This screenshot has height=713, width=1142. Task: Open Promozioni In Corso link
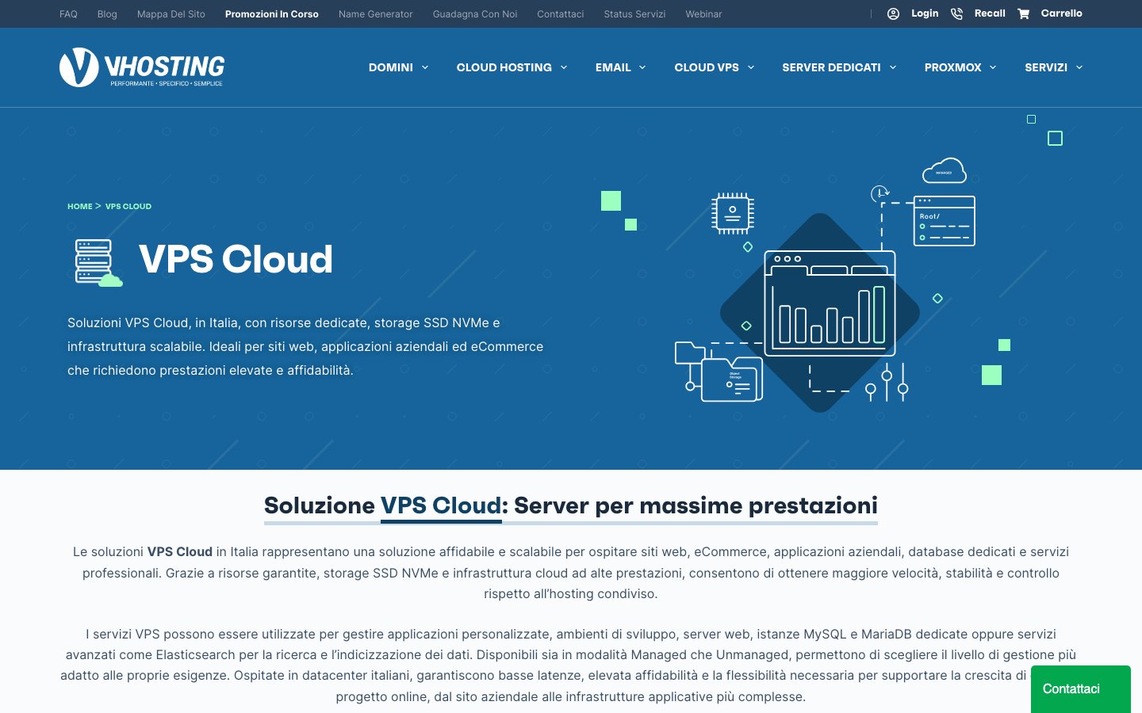(x=272, y=14)
